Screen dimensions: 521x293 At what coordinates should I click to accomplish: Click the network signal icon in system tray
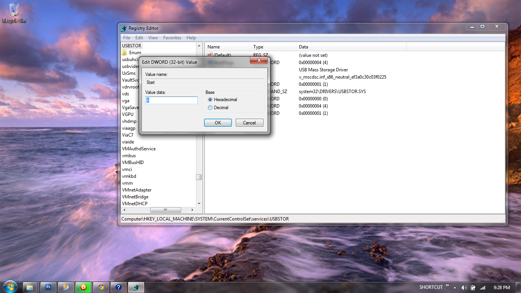click(x=482, y=287)
